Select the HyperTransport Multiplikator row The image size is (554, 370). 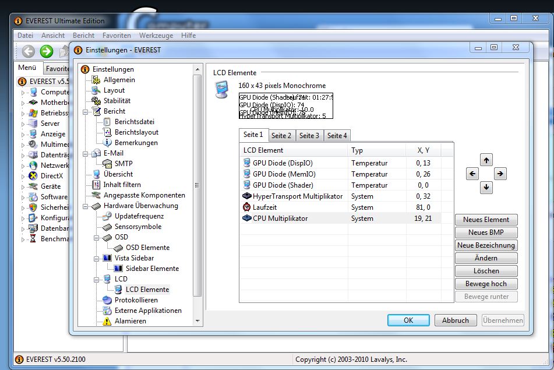tap(341, 196)
